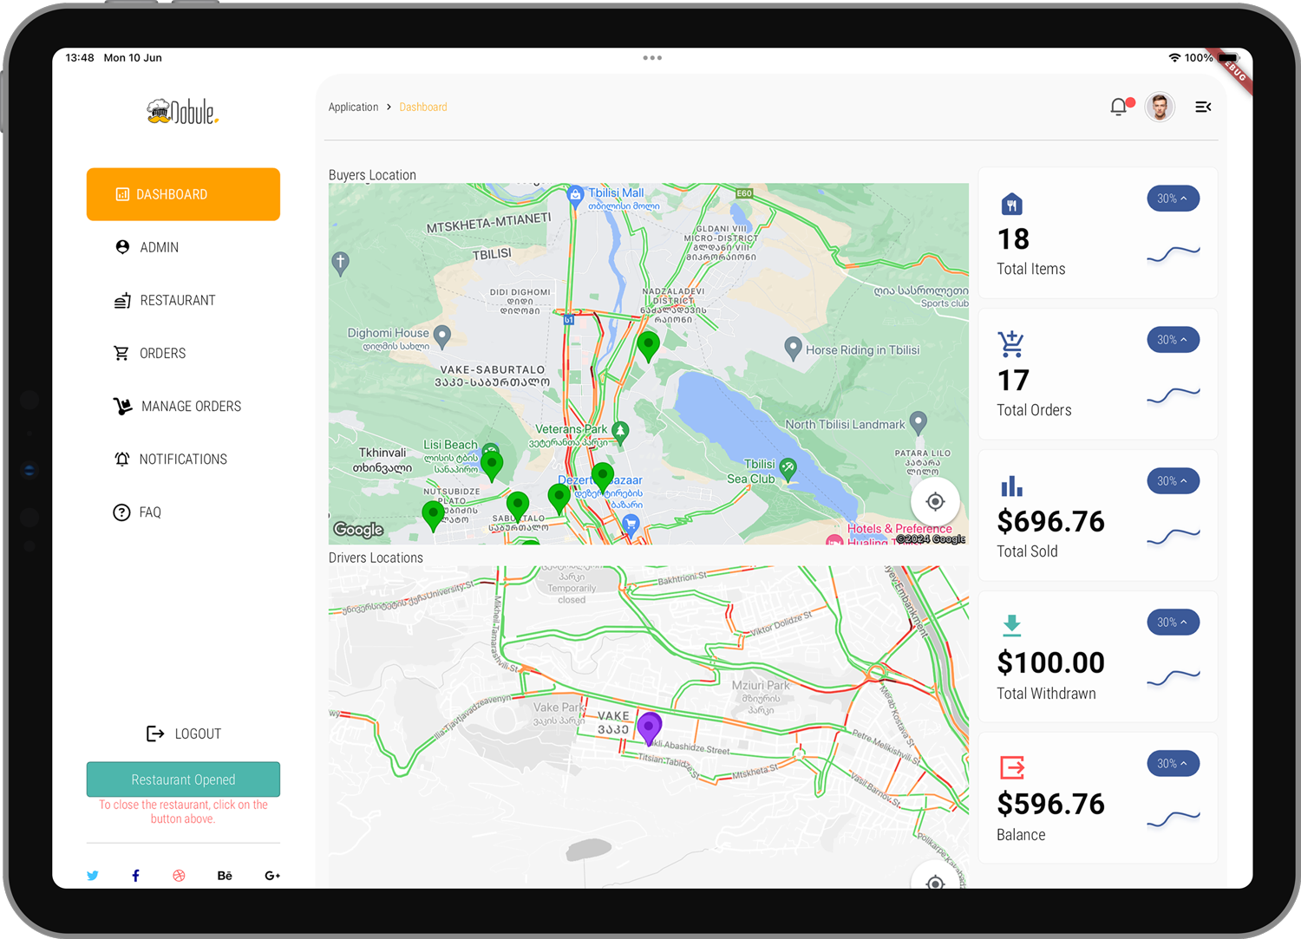Screen dimensions: 1301x939
Task: Open the Admin section via its person icon
Action: click(122, 247)
